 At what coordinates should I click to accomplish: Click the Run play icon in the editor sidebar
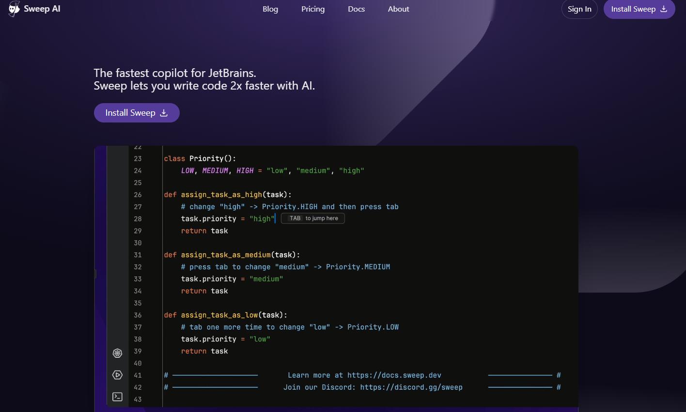117,375
